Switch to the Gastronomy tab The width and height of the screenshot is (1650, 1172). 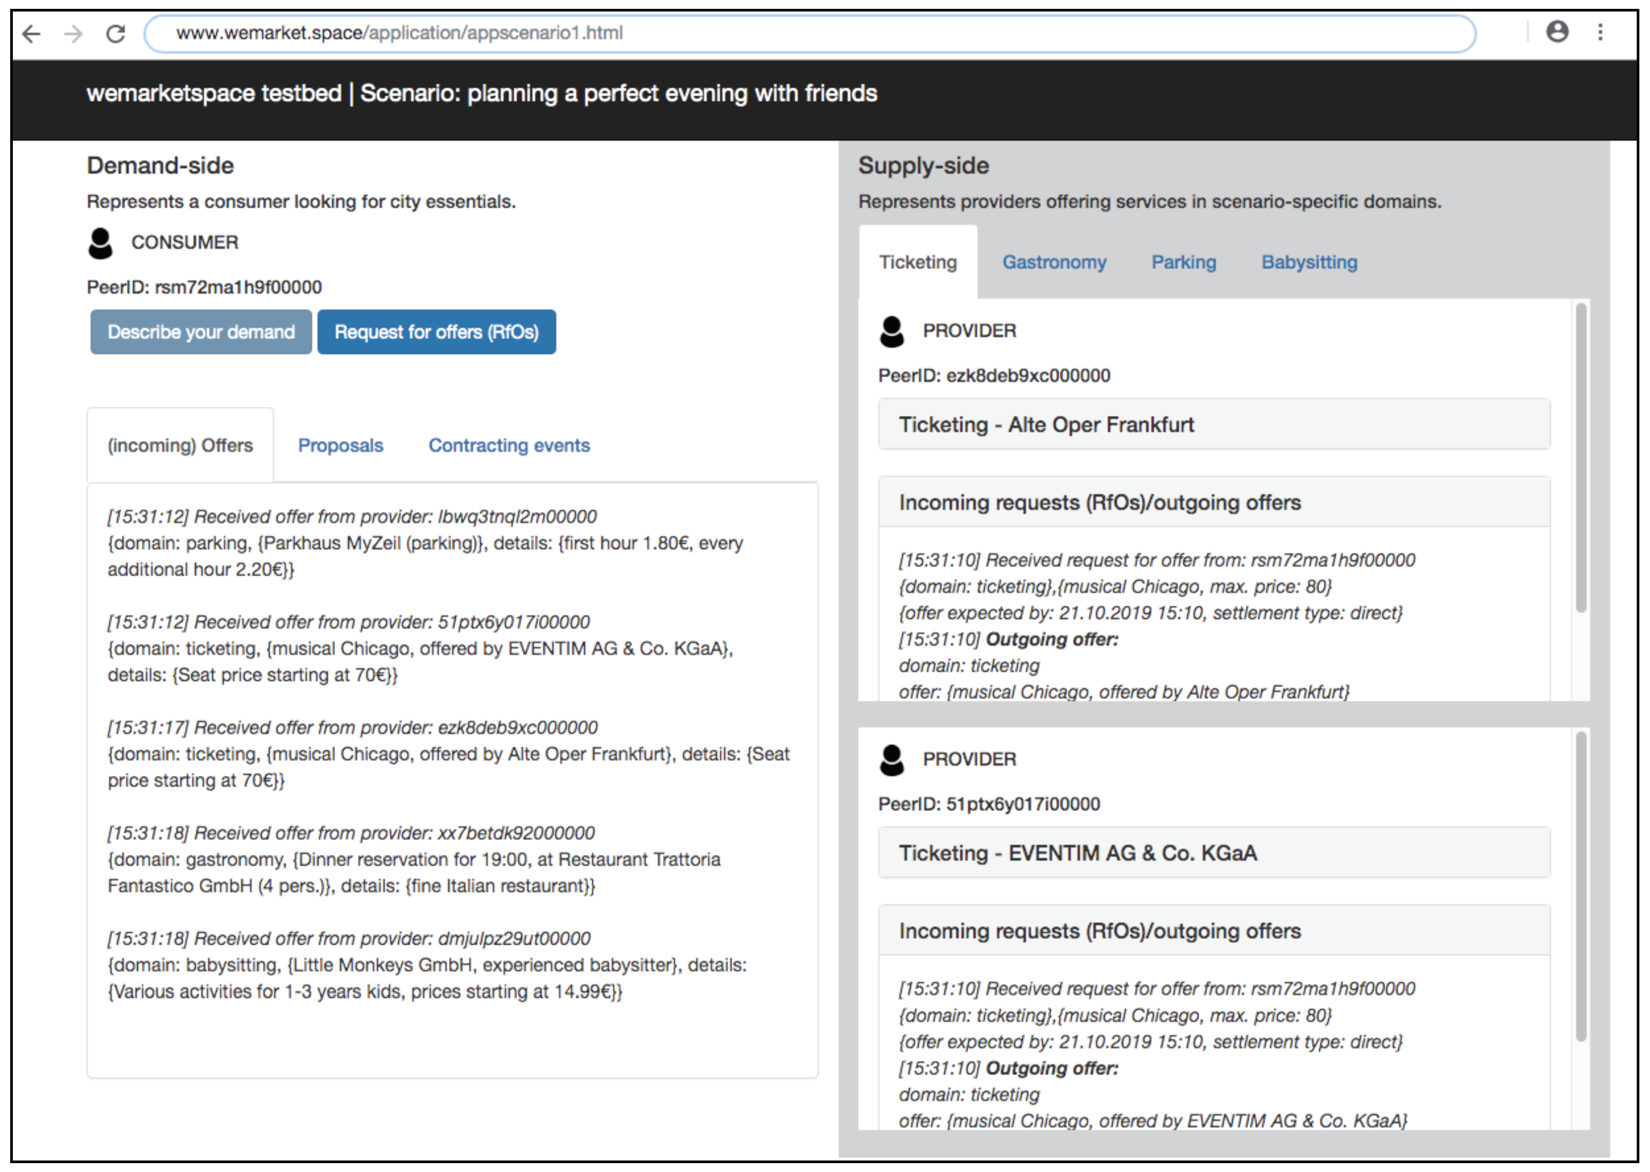[1054, 263]
